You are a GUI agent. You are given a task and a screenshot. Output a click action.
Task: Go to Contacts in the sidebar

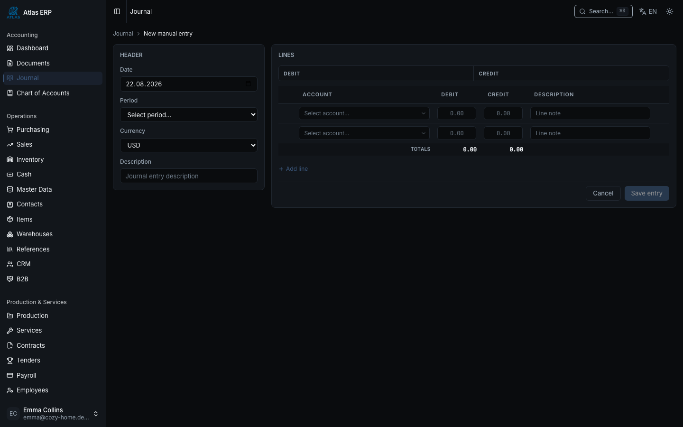pos(53,204)
